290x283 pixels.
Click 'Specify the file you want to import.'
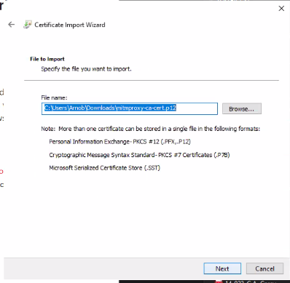pyautogui.click(x=86, y=69)
